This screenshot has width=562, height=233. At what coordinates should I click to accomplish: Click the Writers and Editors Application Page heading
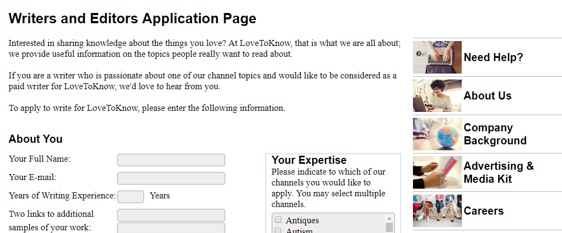(132, 18)
